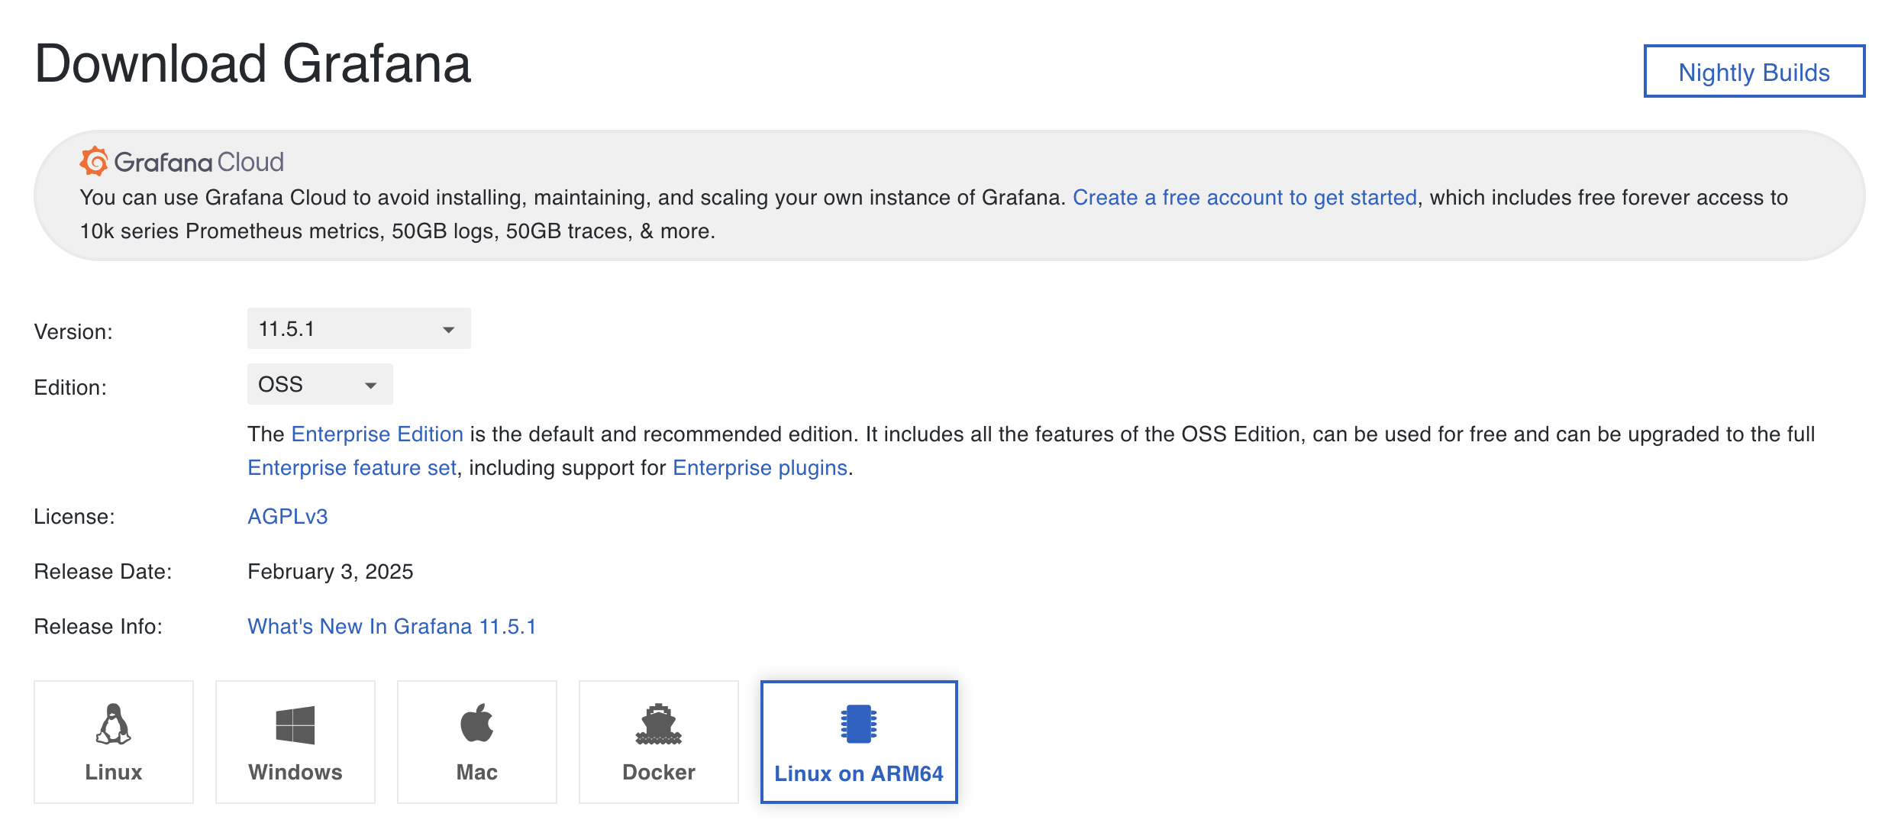Click the 'Version:' label
Viewport: 1898px width, 823px height.
pos(73,332)
